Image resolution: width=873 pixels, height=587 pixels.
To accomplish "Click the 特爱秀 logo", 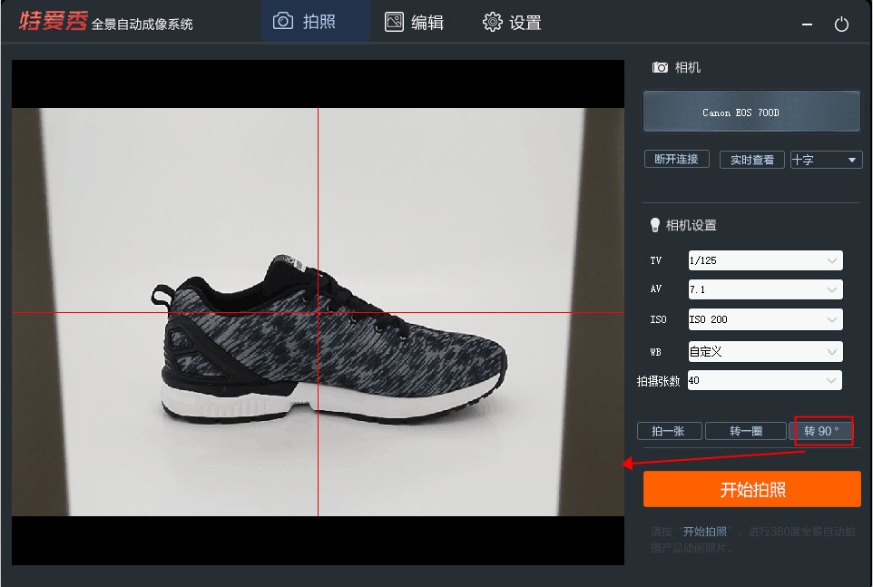I will pyautogui.click(x=53, y=22).
